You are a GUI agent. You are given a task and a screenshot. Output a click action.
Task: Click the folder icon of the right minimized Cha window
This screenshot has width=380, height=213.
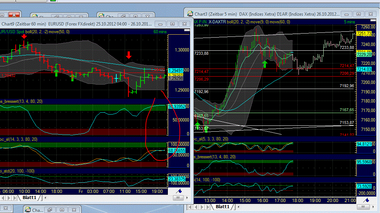pos(101,15)
